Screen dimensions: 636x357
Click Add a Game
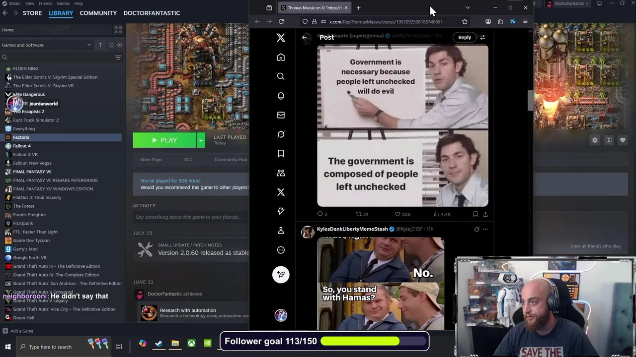[18, 331]
